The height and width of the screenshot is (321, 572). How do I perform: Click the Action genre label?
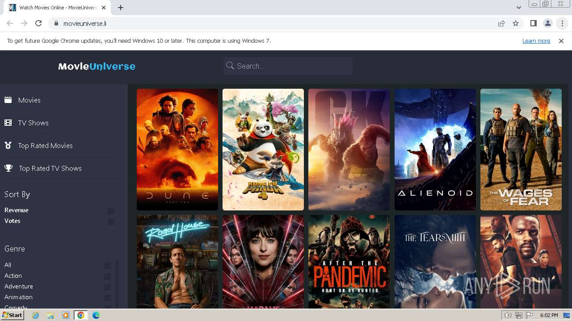13,276
